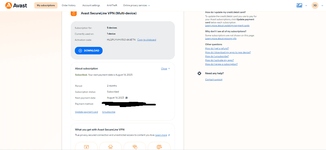Click the blue DOWNLOAD button
The image size is (326, 150).
[x=89, y=51]
